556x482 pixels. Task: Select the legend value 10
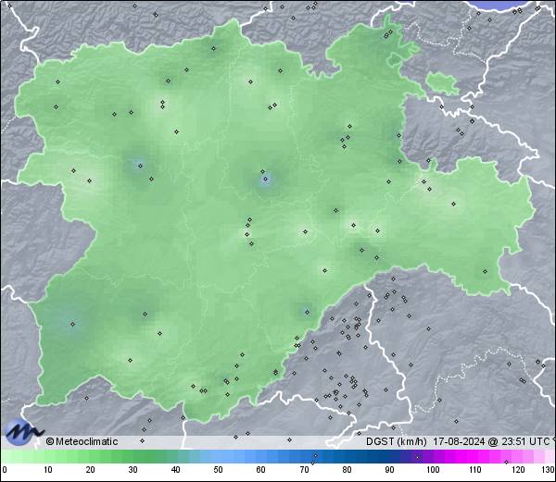point(48,470)
